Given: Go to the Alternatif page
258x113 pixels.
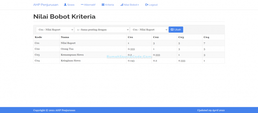Looking at the screenshot, I should [x=88, y=5].
